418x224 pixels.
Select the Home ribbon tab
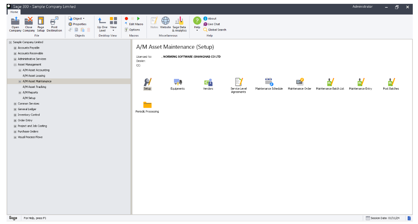click(14, 12)
